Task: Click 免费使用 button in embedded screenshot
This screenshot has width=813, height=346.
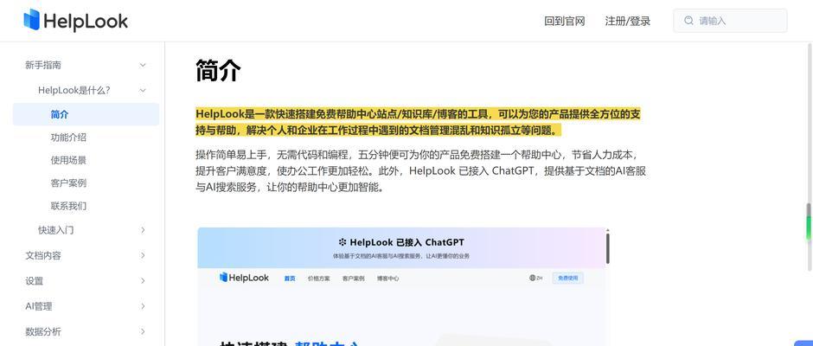Action: pyautogui.click(x=567, y=278)
